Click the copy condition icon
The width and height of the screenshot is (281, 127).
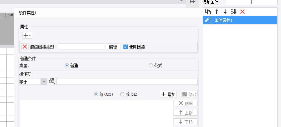click(208, 12)
